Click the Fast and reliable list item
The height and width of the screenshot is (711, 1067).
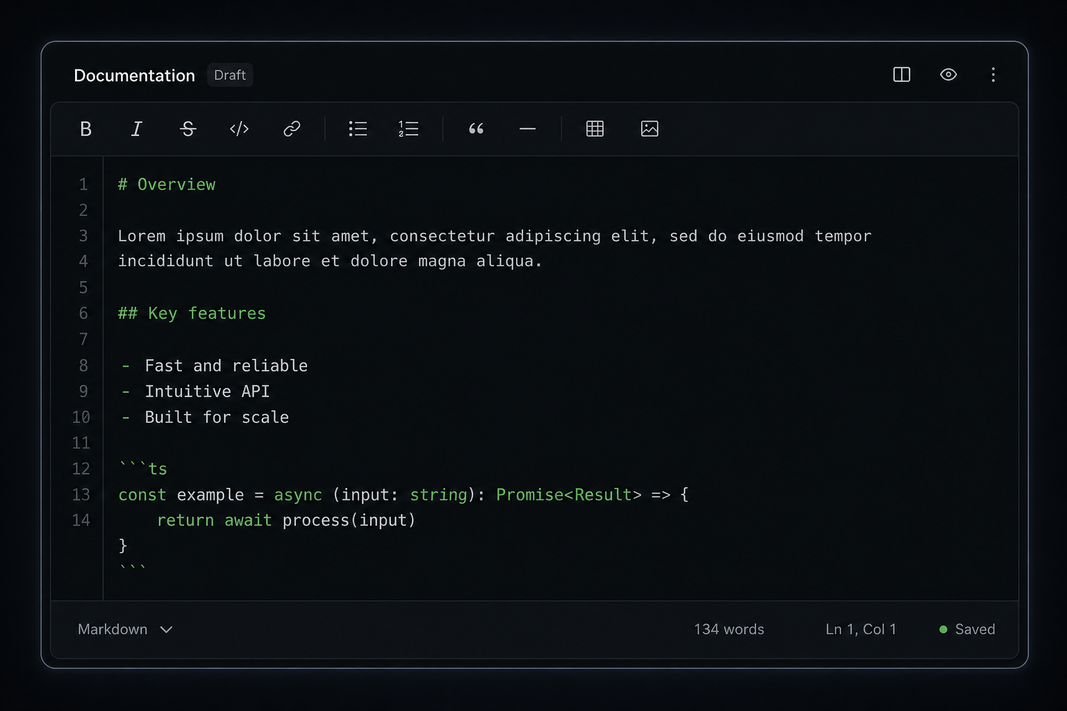pos(215,366)
